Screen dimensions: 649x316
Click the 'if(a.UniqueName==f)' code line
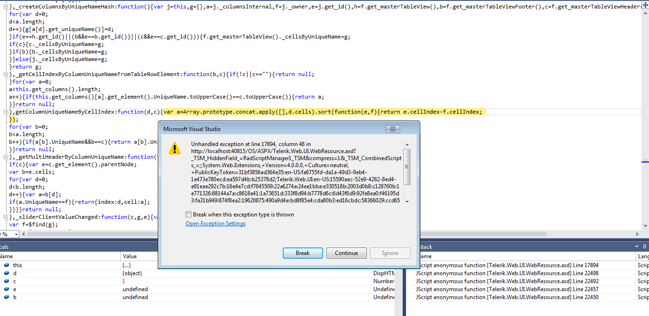point(80,202)
